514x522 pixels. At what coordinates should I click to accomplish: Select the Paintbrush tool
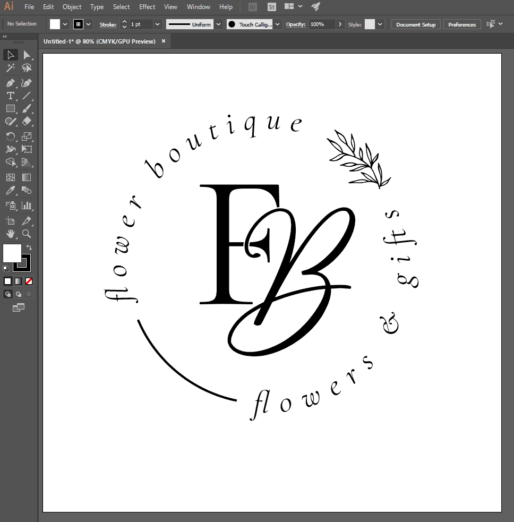[27, 108]
